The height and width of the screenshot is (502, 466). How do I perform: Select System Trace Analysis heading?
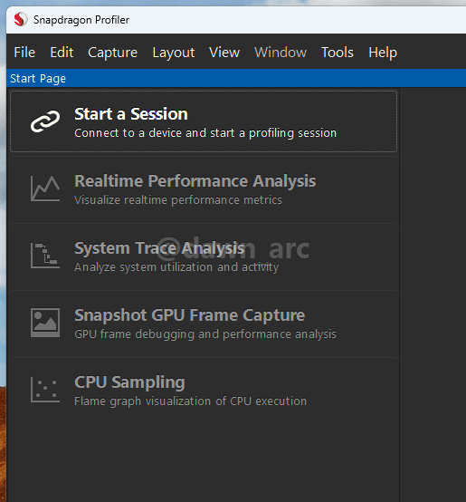pos(159,248)
